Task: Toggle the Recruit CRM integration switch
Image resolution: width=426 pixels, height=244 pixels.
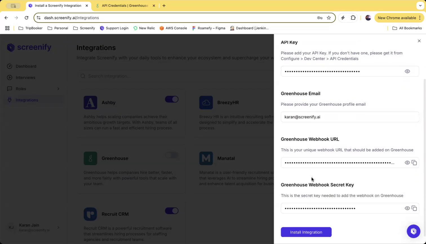Action: click(x=172, y=211)
